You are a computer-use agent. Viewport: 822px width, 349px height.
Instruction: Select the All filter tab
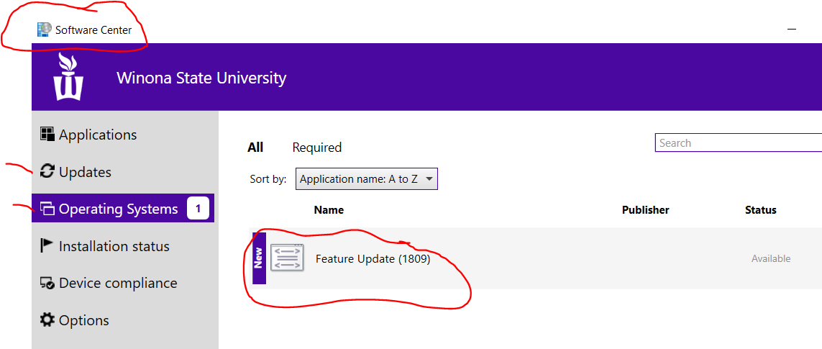click(255, 148)
